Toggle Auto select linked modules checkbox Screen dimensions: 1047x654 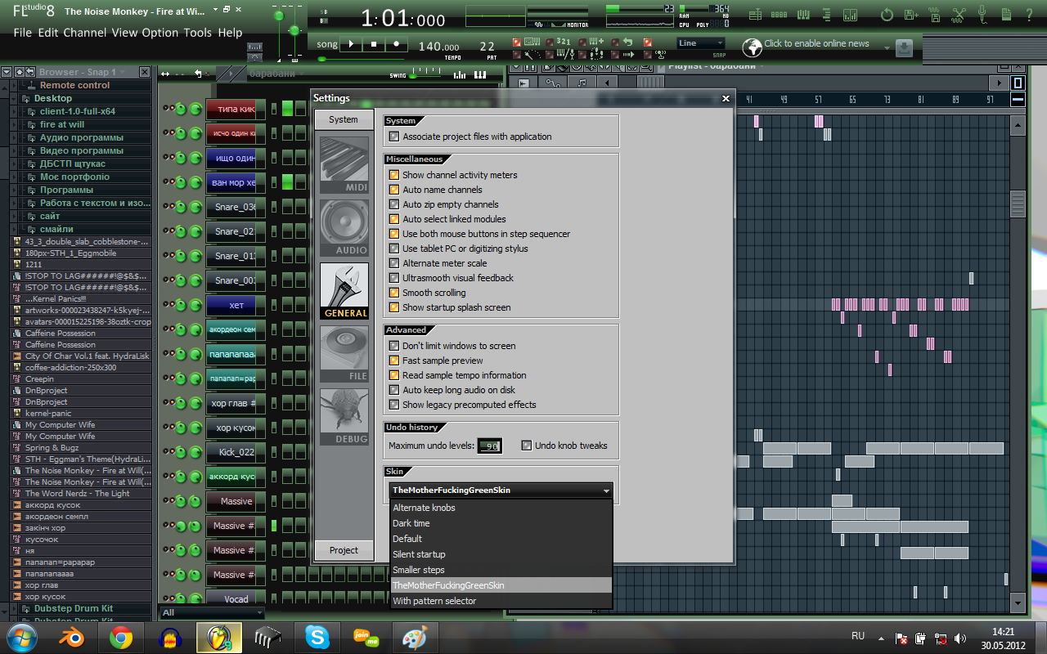pos(394,219)
